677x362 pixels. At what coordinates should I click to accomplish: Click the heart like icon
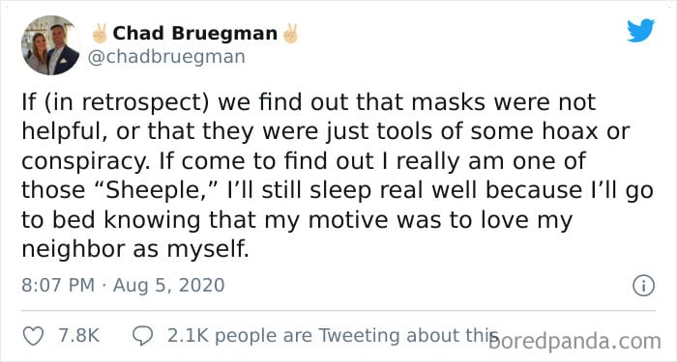[x=33, y=336]
